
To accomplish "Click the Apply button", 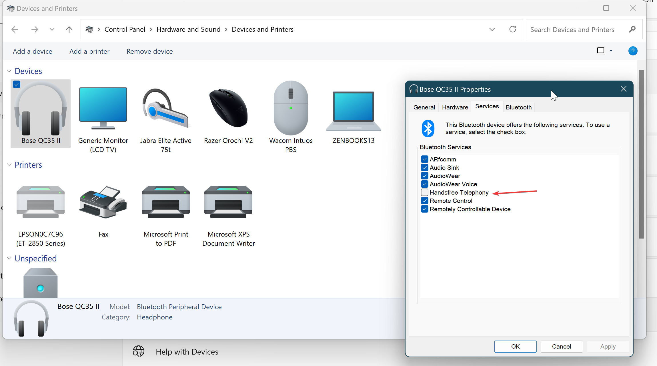I will coord(608,346).
